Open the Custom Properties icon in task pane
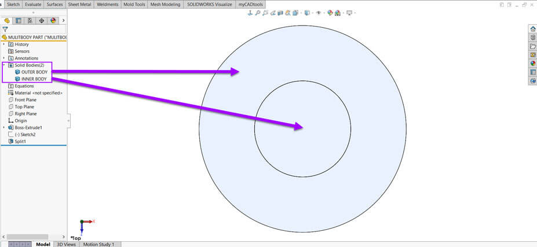 [x=532, y=72]
